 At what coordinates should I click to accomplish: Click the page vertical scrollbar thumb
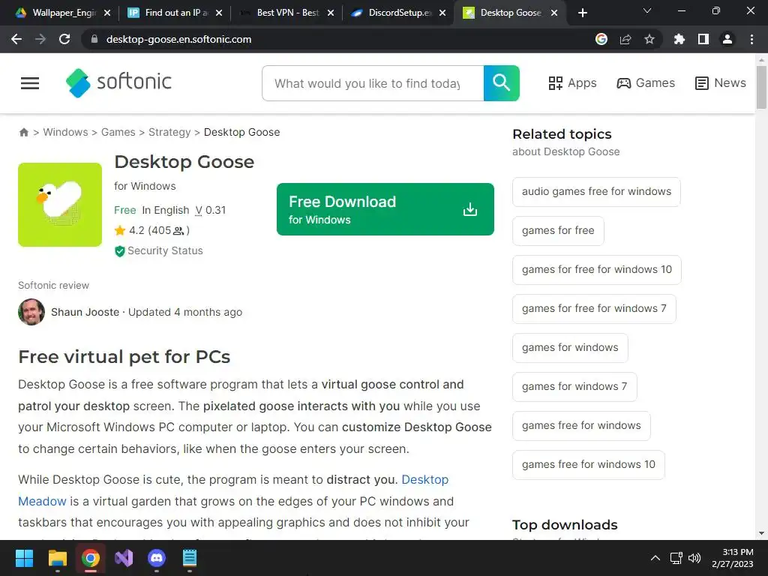(761, 87)
